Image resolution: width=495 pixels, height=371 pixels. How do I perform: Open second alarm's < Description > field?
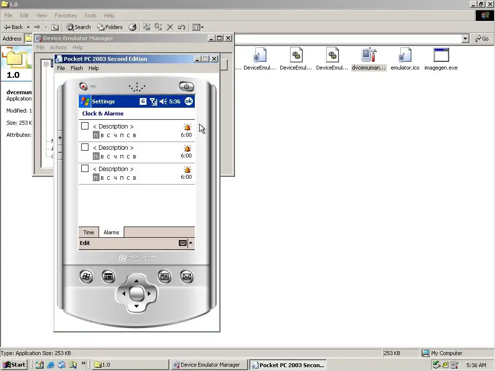(113, 148)
